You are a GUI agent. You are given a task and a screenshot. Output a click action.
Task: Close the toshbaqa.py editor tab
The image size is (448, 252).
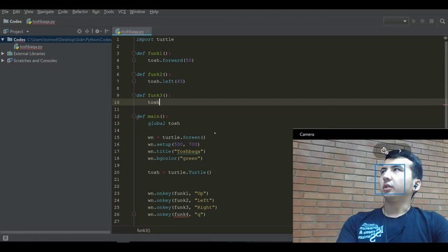coord(148,31)
